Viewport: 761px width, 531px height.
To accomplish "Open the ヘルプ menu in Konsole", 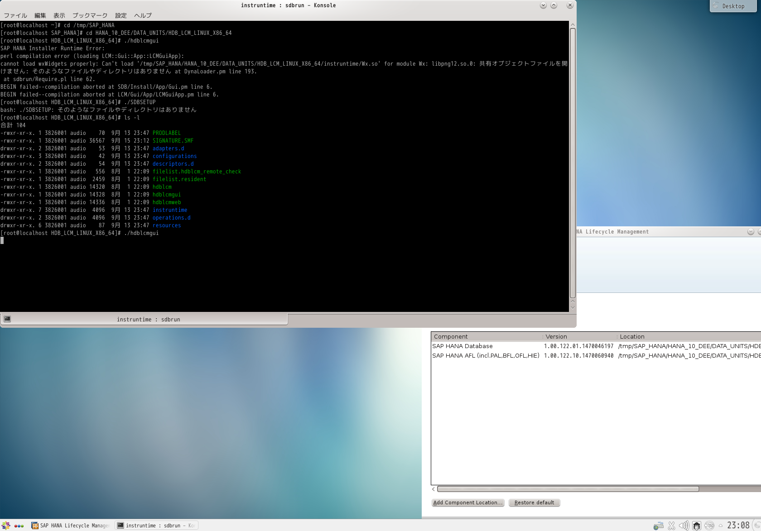I will point(143,15).
